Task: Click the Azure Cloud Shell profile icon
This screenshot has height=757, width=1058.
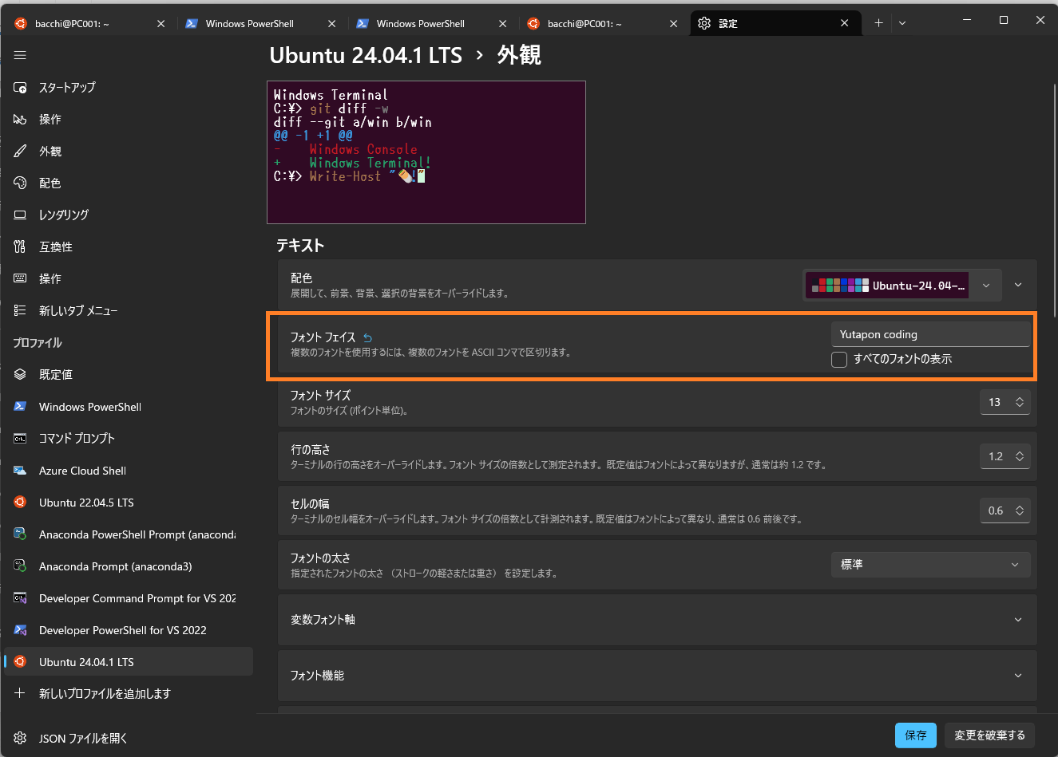Action: coord(20,471)
